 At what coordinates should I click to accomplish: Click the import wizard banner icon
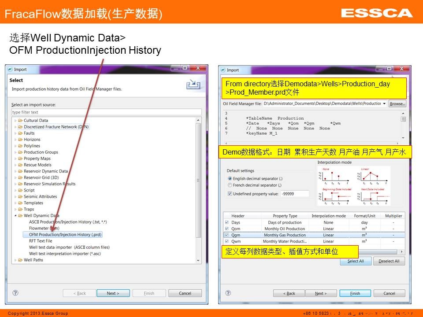click(x=193, y=84)
